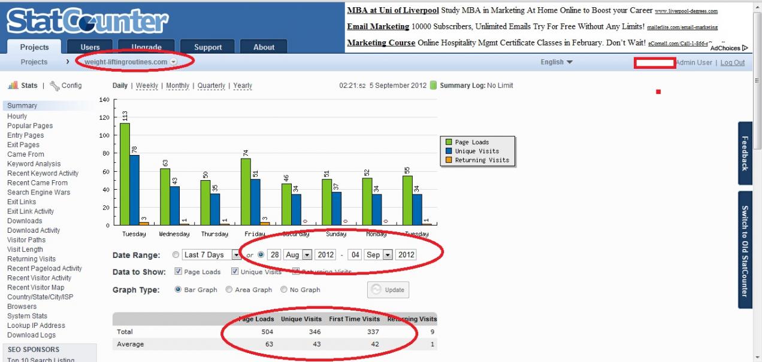This screenshot has height=362, width=762.
Task: Open the English language dropdown
Action: [557, 62]
